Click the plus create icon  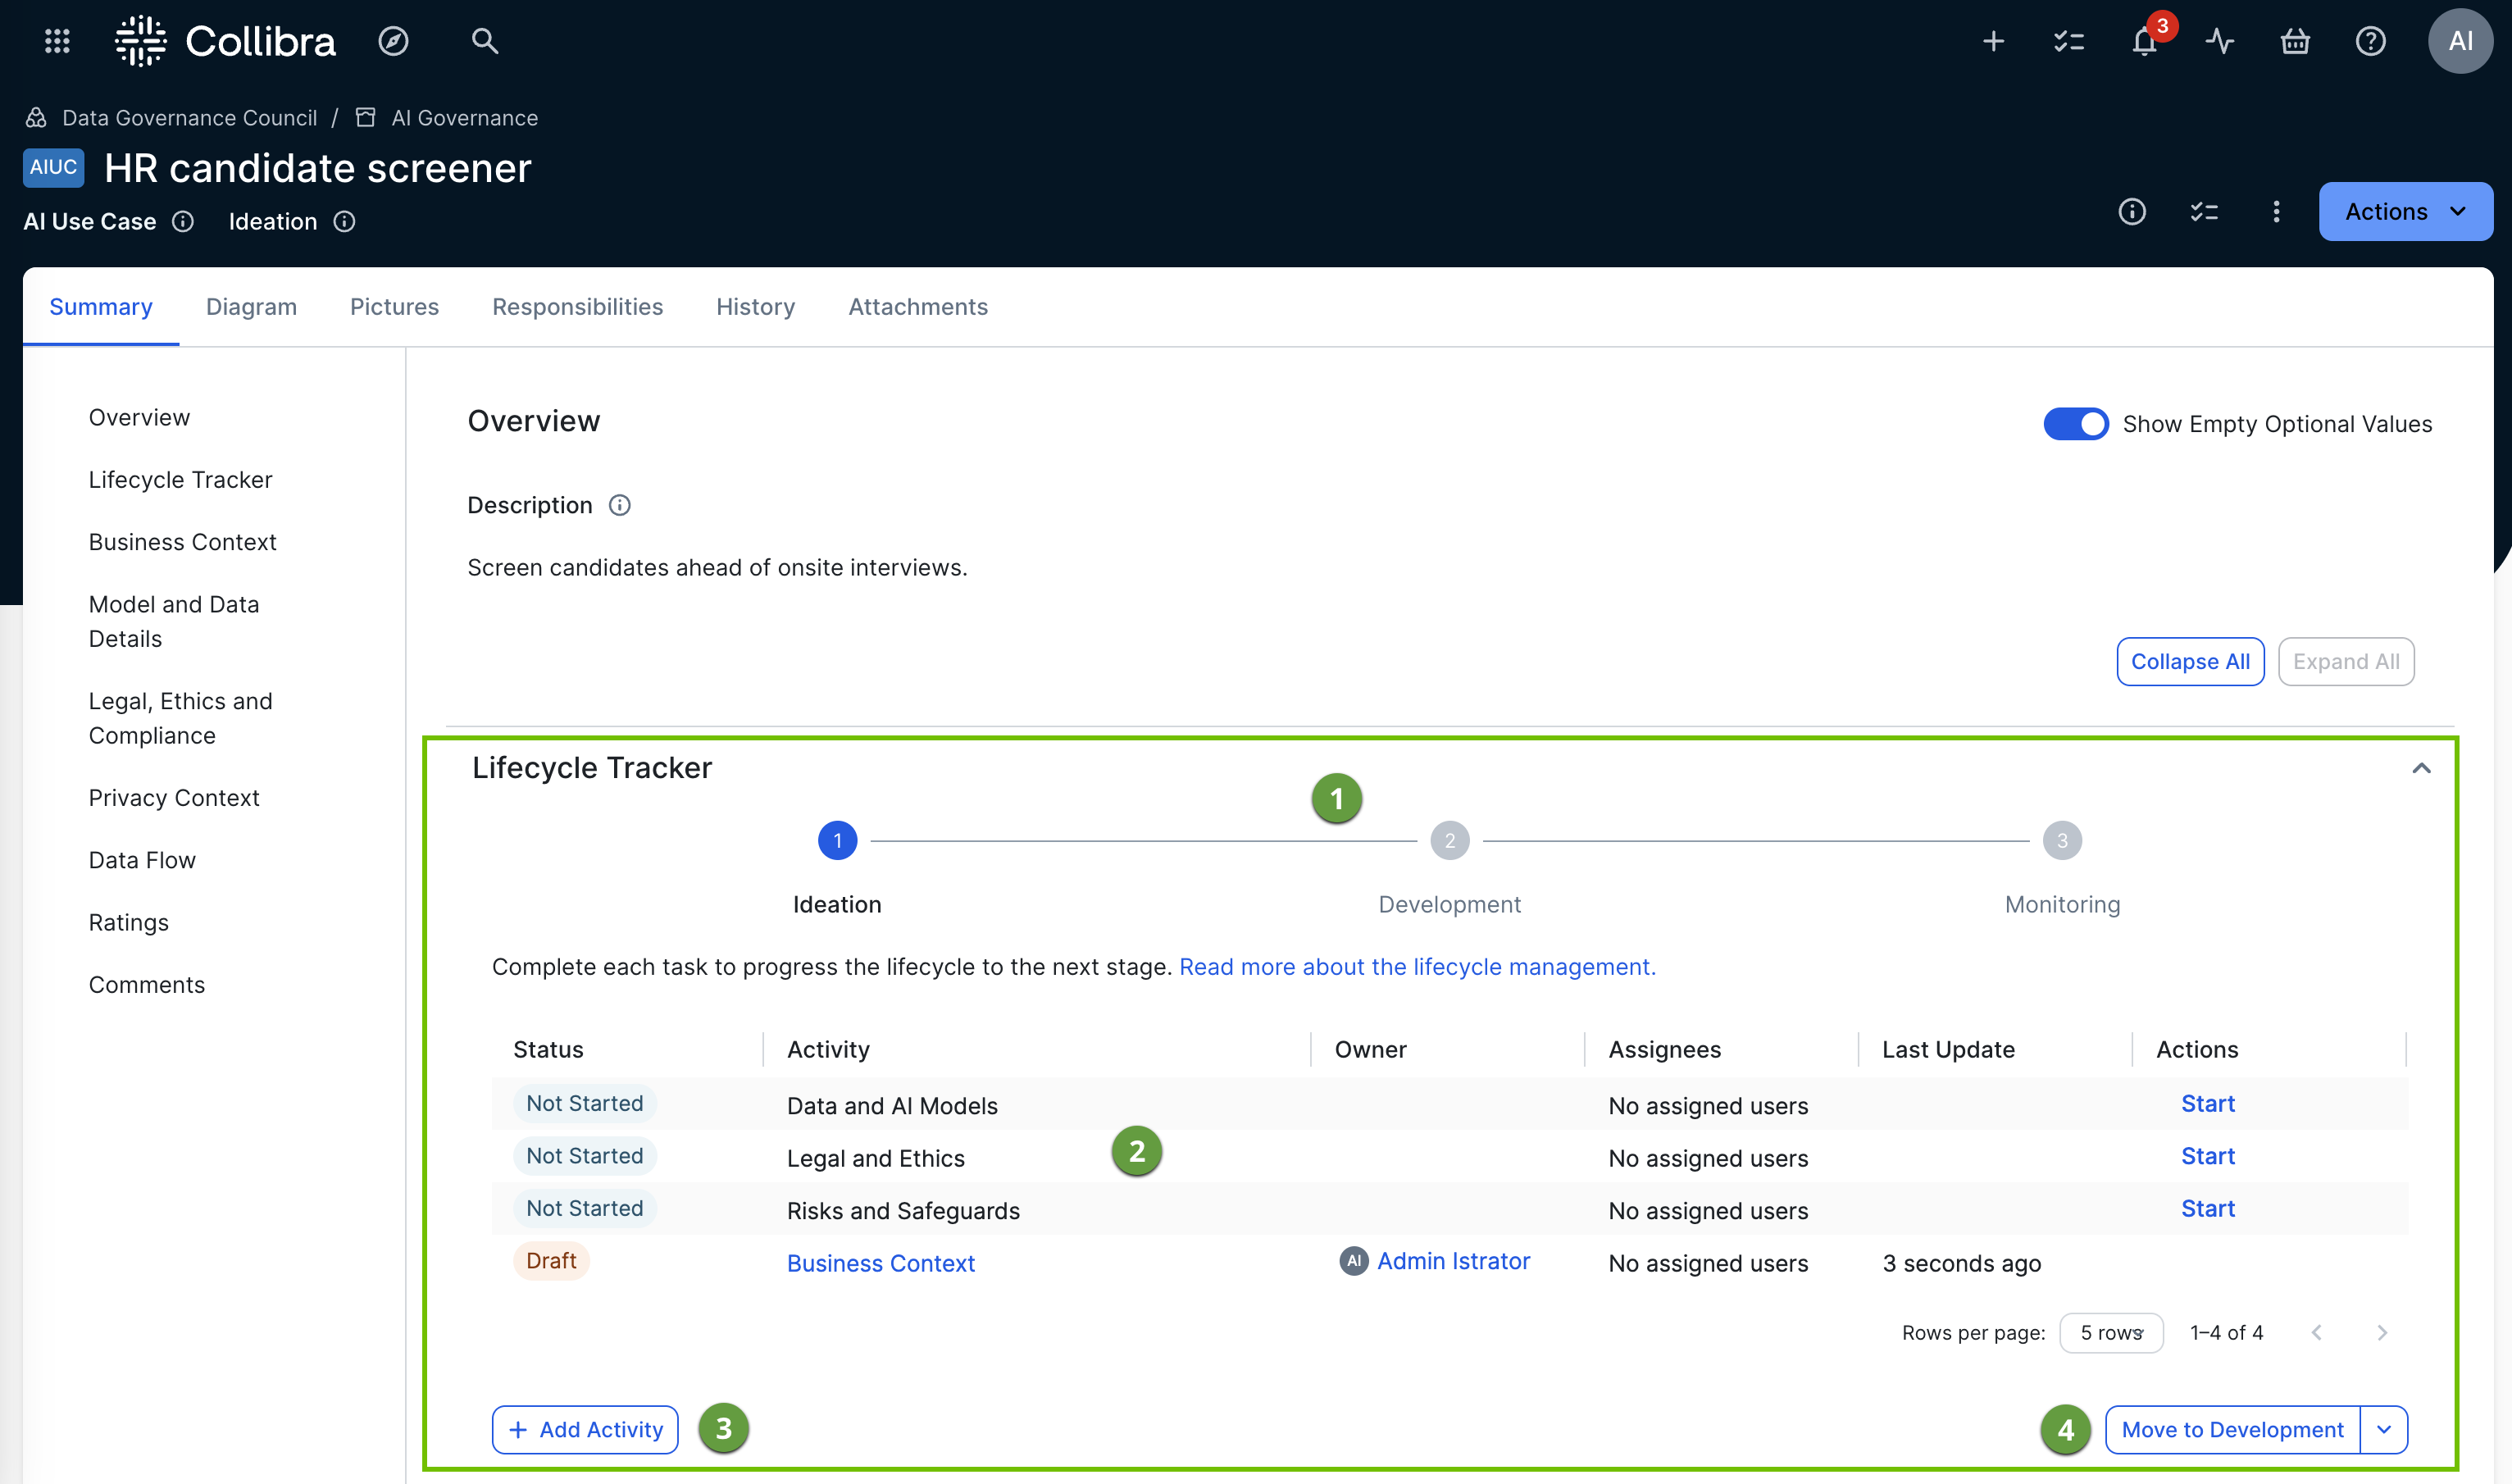click(x=1993, y=41)
